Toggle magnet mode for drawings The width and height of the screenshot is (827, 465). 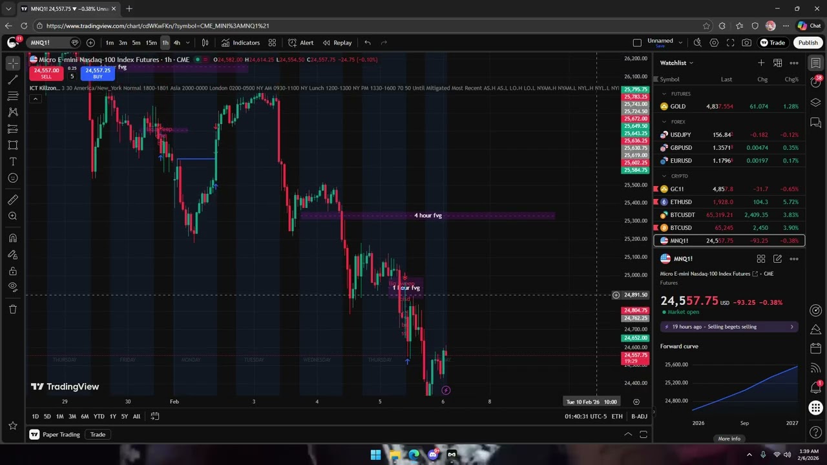13,238
